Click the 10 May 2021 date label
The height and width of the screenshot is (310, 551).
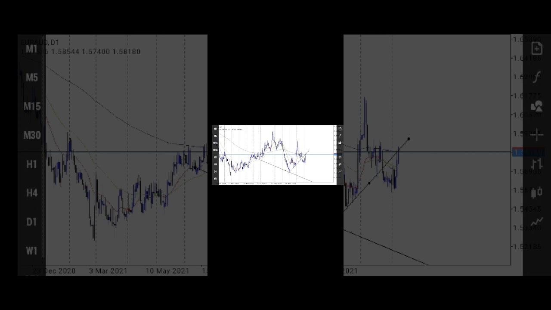point(167,271)
